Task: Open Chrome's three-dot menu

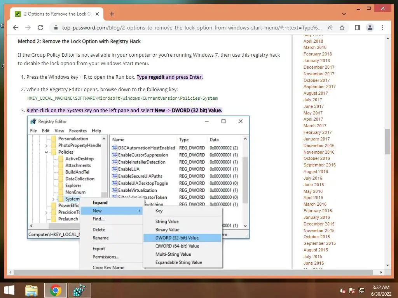Action: (x=382, y=28)
